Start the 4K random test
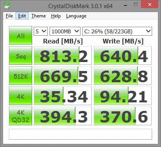The width and height of the screenshot is (161, 147). pos(21,96)
